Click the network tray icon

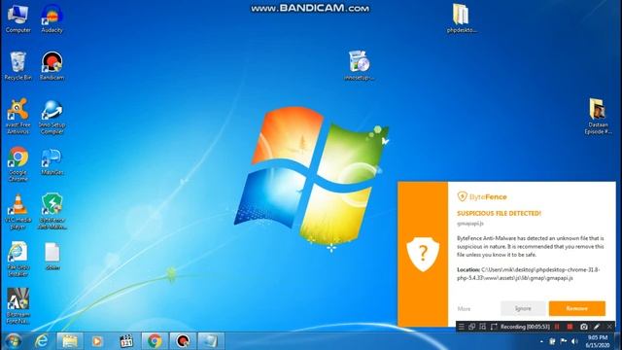[552, 341]
